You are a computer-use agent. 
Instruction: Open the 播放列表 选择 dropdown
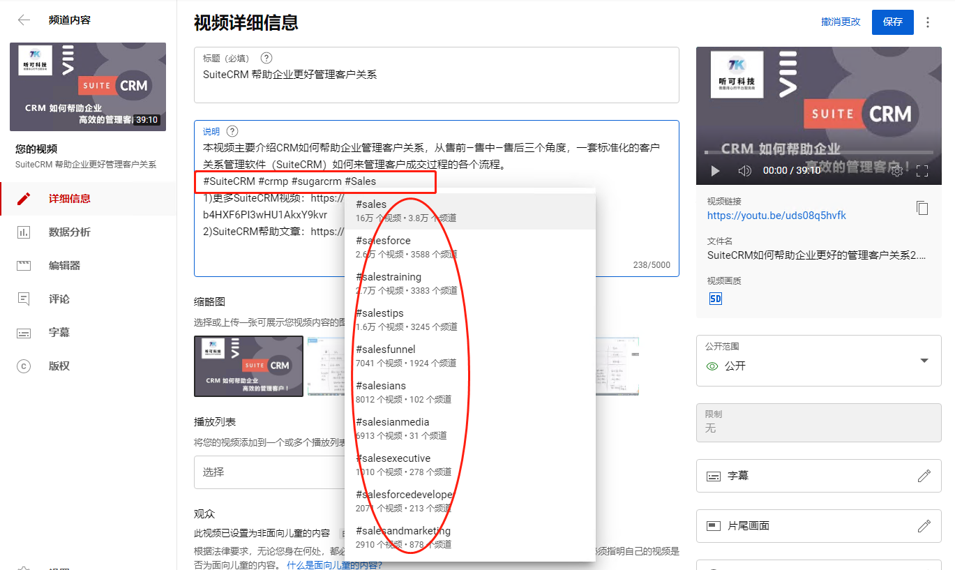tap(269, 472)
